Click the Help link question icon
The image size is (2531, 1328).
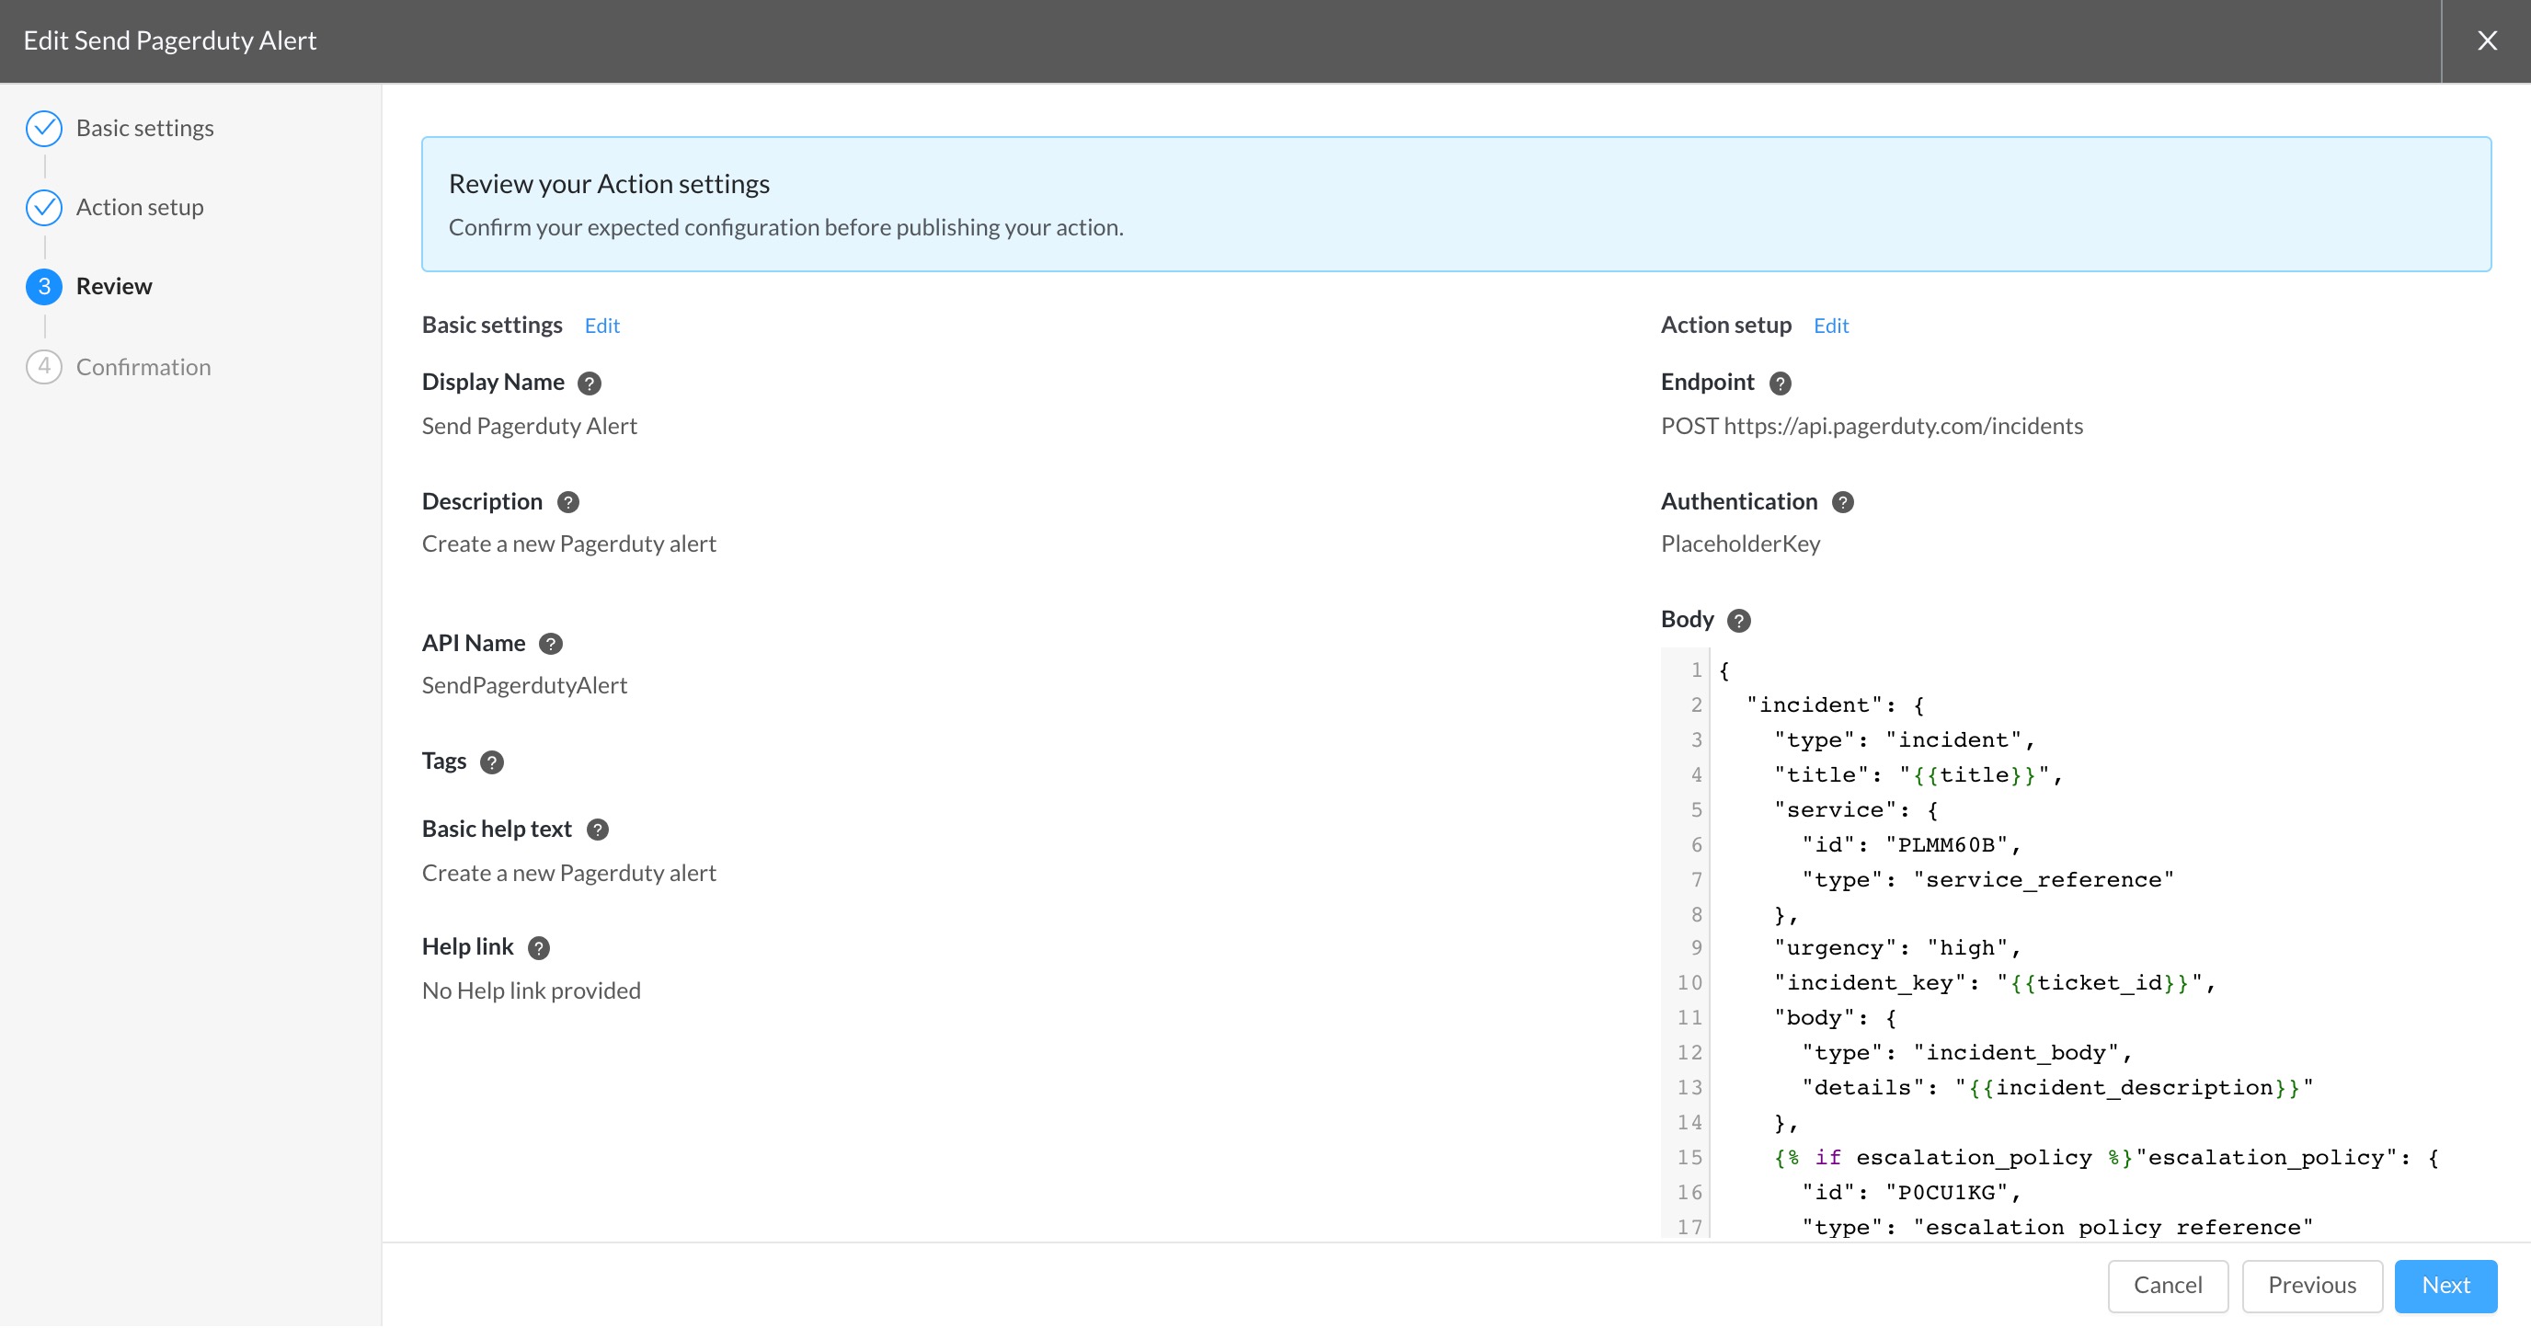click(x=538, y=948)
